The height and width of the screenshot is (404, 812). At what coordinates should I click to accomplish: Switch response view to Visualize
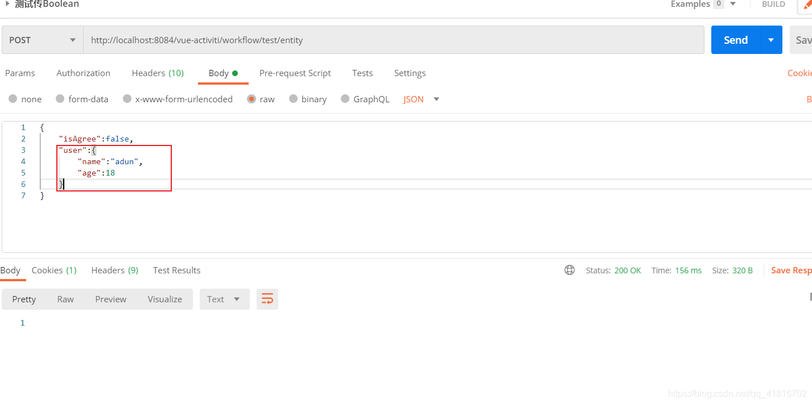165,299
